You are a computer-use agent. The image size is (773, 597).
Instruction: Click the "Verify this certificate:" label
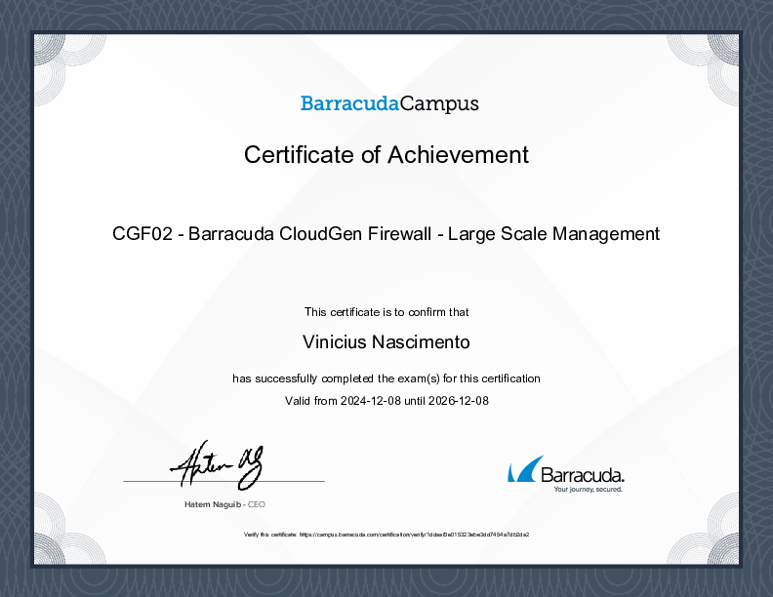point(270,535)
